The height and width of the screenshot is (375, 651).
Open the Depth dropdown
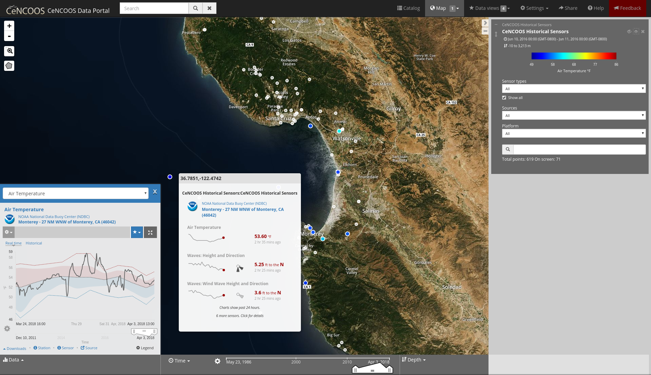[x=414, y=360]
